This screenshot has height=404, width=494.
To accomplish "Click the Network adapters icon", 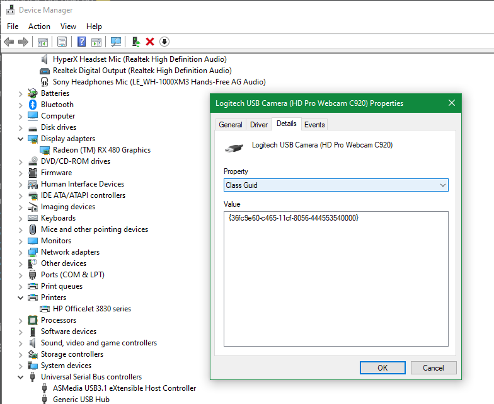I will point(33,252).
